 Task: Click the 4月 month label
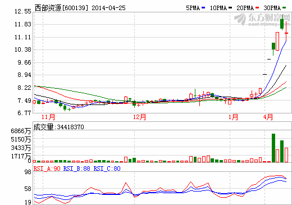[x=268, y=117]
